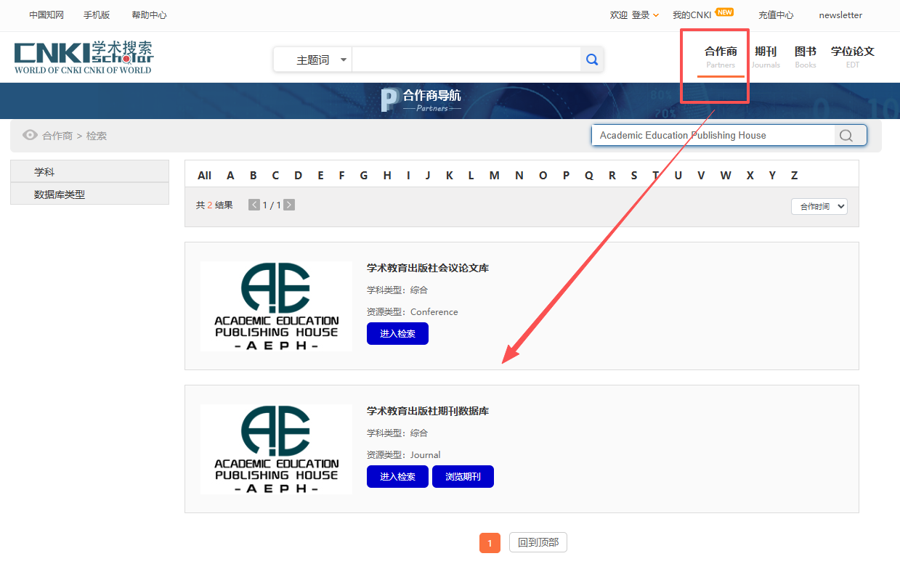Open 学术教育出版社会议论文库 title
The width and height of the screenshot is (900, 572).
point(428,268)
